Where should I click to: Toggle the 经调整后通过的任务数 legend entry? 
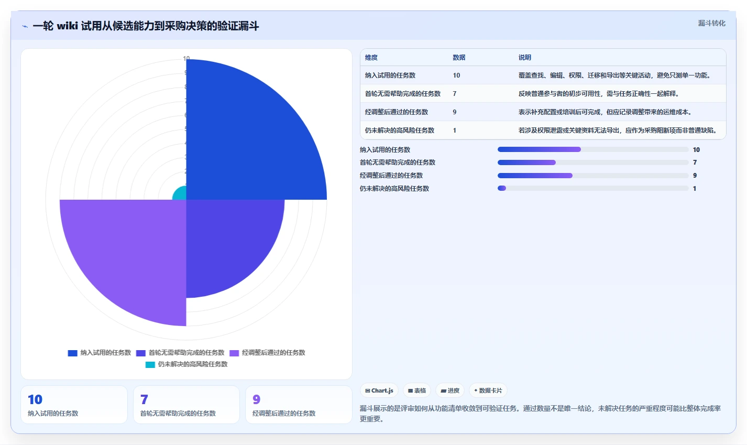tap(267, 353)
